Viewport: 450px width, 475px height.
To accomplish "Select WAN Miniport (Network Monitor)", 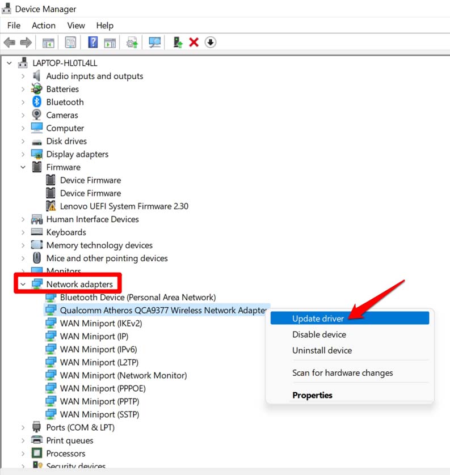I will (123, 375).
